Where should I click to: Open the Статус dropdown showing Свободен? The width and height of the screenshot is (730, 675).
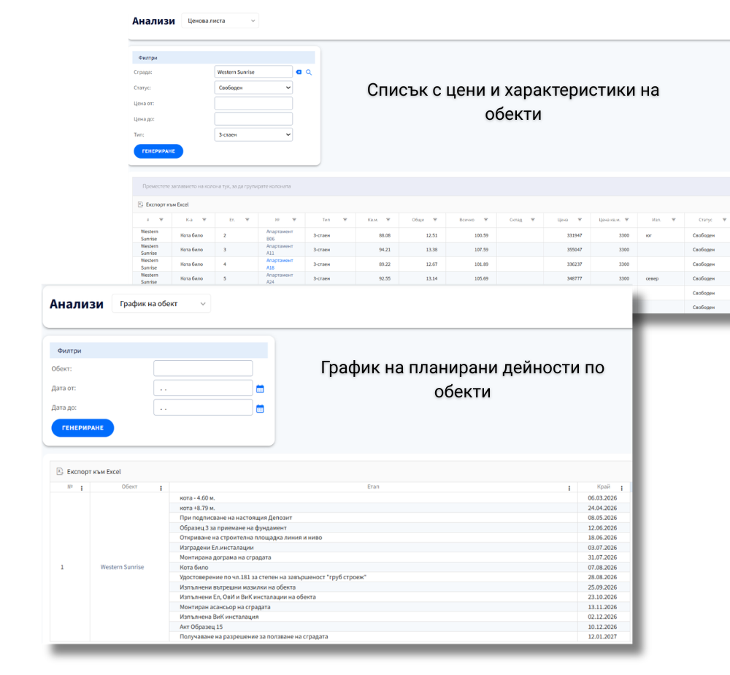(253, 87)
